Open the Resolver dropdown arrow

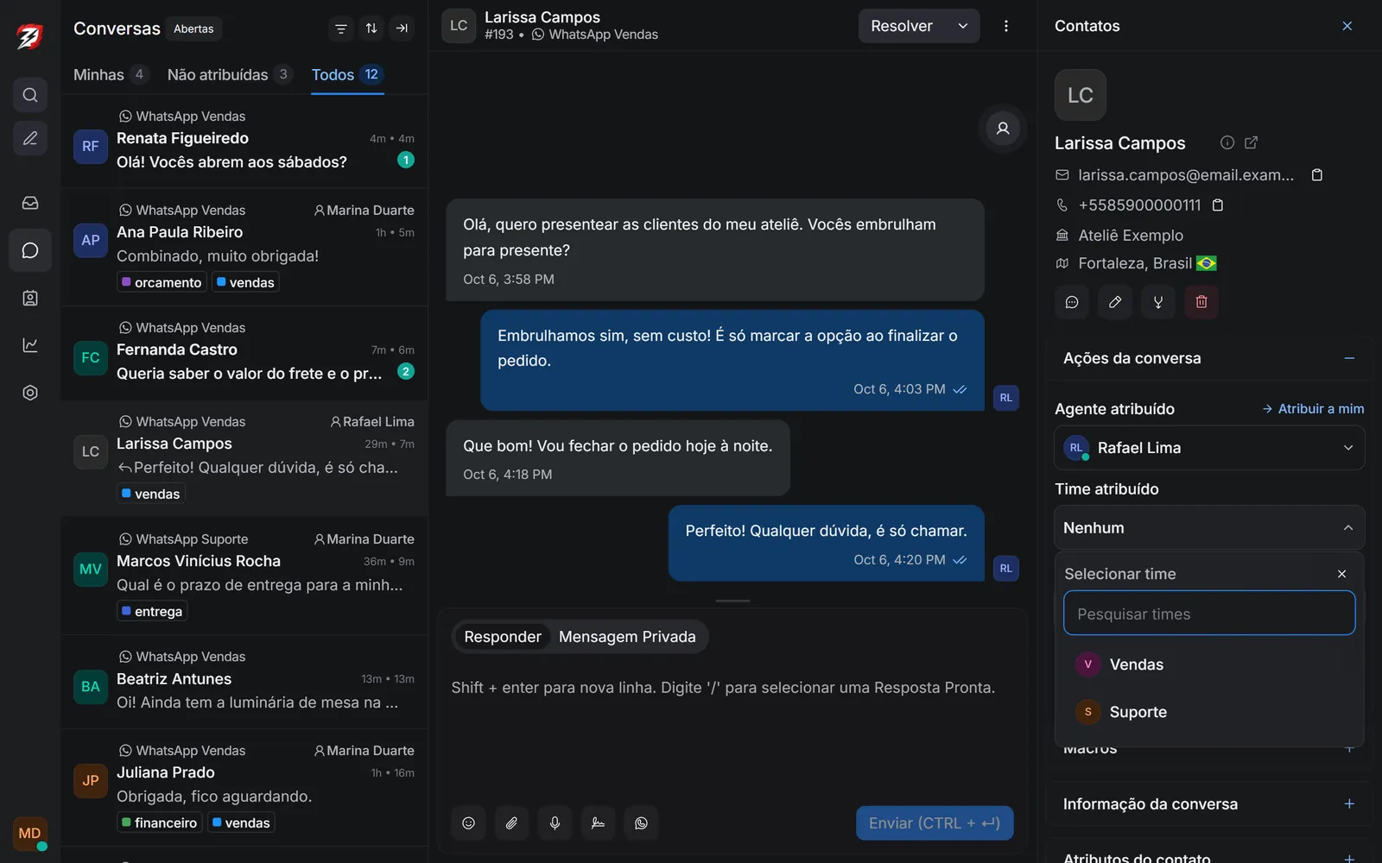click(963, 26)
